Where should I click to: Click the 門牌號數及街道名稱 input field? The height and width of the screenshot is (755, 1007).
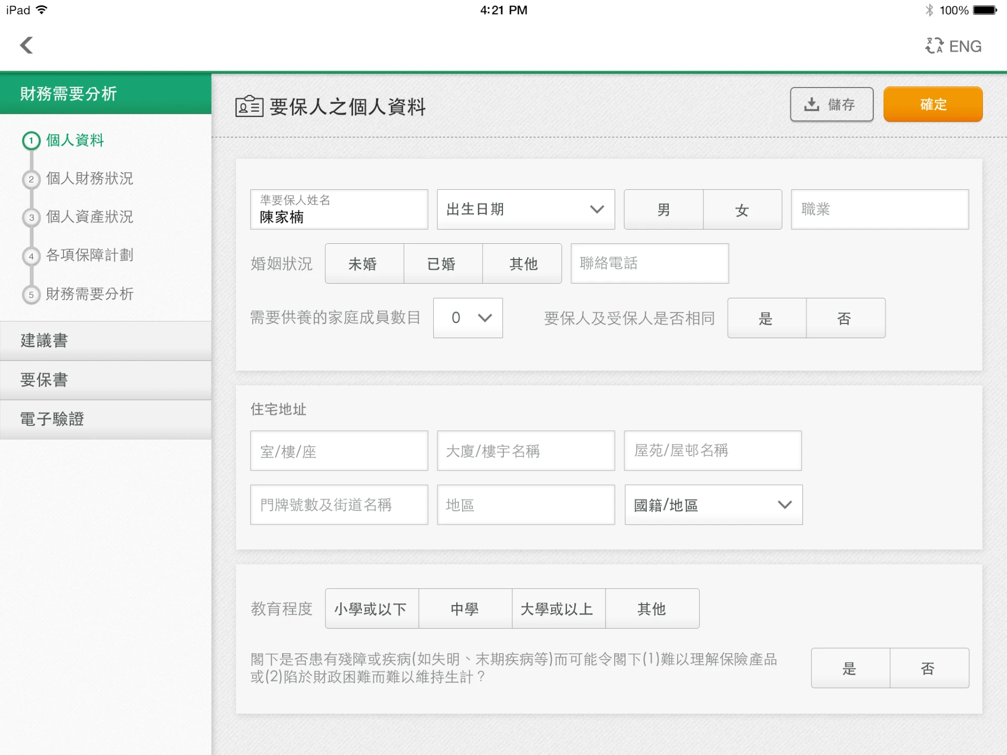(339, 504)
